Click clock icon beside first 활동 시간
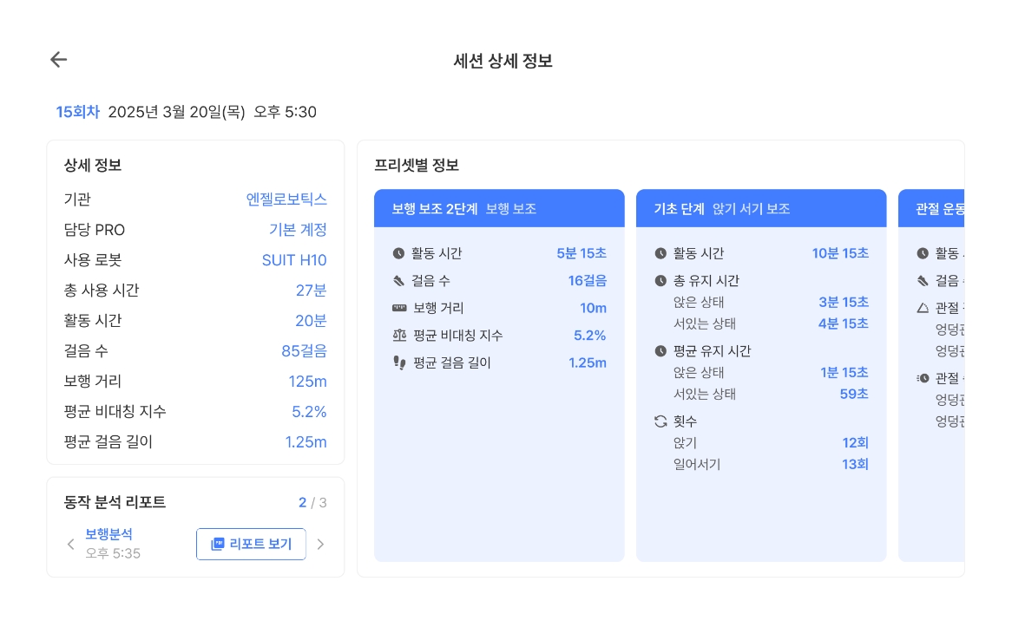 (x=398, y=253)
